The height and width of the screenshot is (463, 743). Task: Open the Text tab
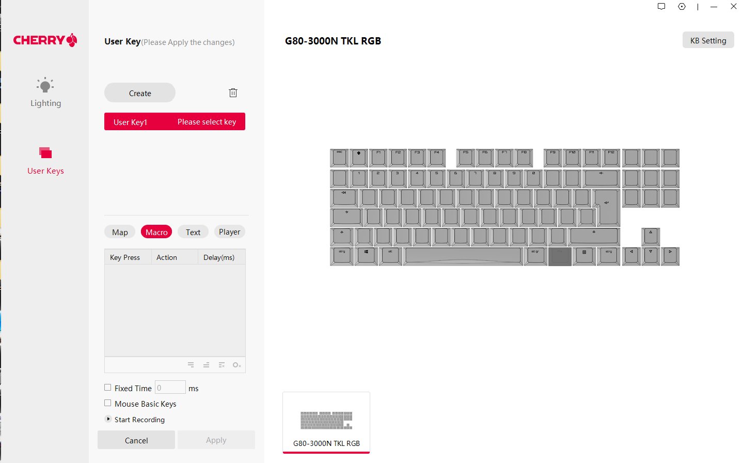point(193,232)
